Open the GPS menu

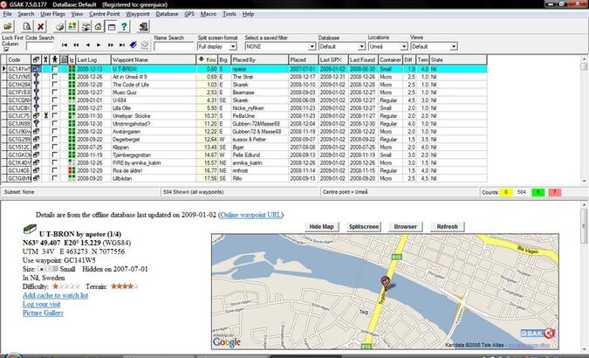click(189, 14)
